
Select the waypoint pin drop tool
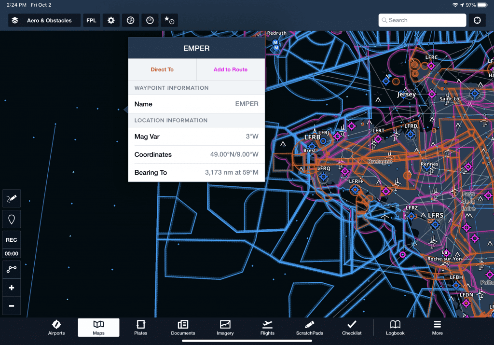(x=11, y=219)
